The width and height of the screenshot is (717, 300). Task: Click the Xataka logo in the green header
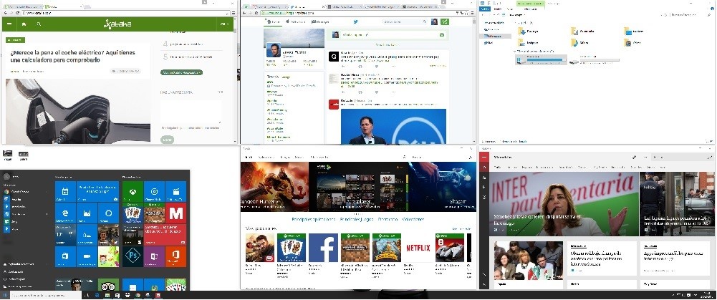click(117, 24)
